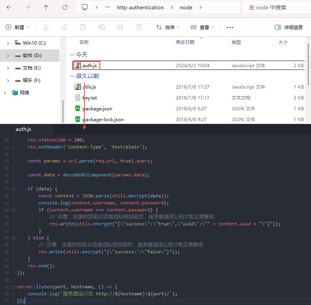Open the 排序 sort dropdown
This screenshot has width=311, height=305.
[x=168, y=27]
